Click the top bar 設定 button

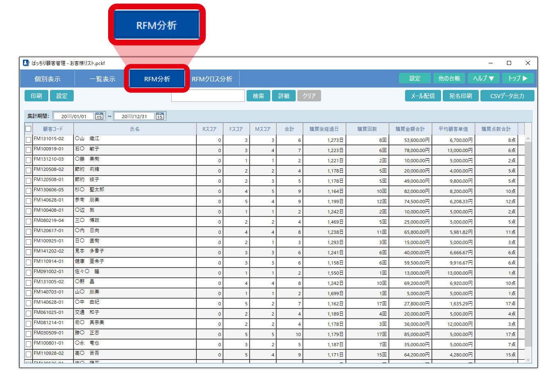[415, 78]
